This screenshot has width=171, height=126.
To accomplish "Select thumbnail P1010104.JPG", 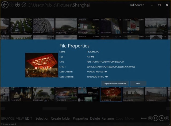I will pyautogui.click(x=44, y=26).
